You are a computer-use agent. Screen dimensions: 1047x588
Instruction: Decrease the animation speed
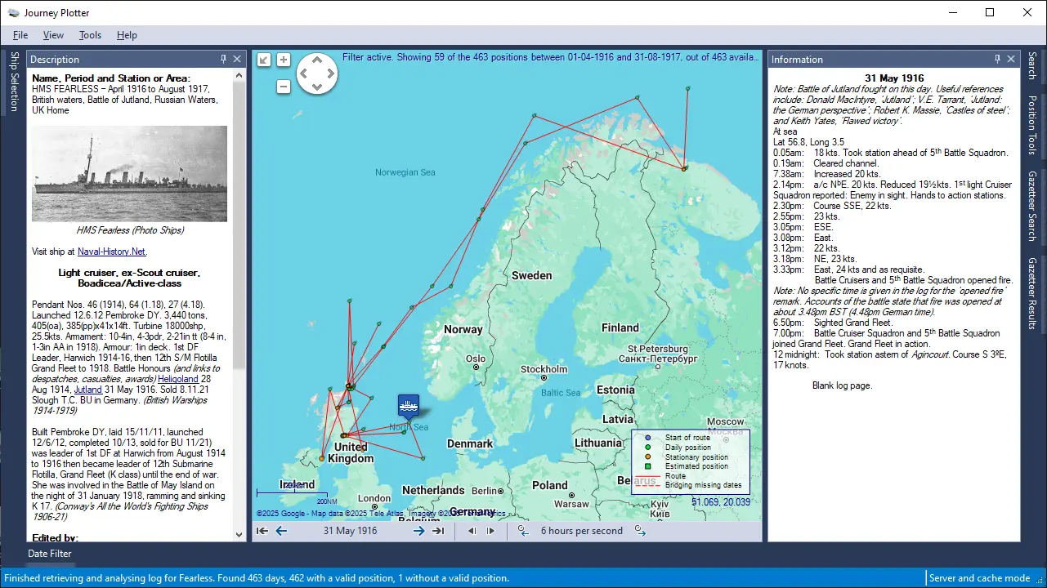pyautogui.click(x=523, y=531)
